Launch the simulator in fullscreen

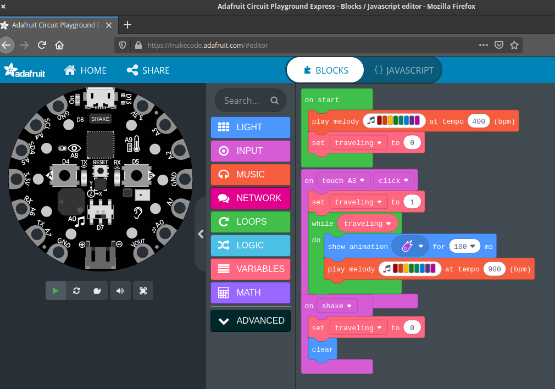[x=143, y=291]
